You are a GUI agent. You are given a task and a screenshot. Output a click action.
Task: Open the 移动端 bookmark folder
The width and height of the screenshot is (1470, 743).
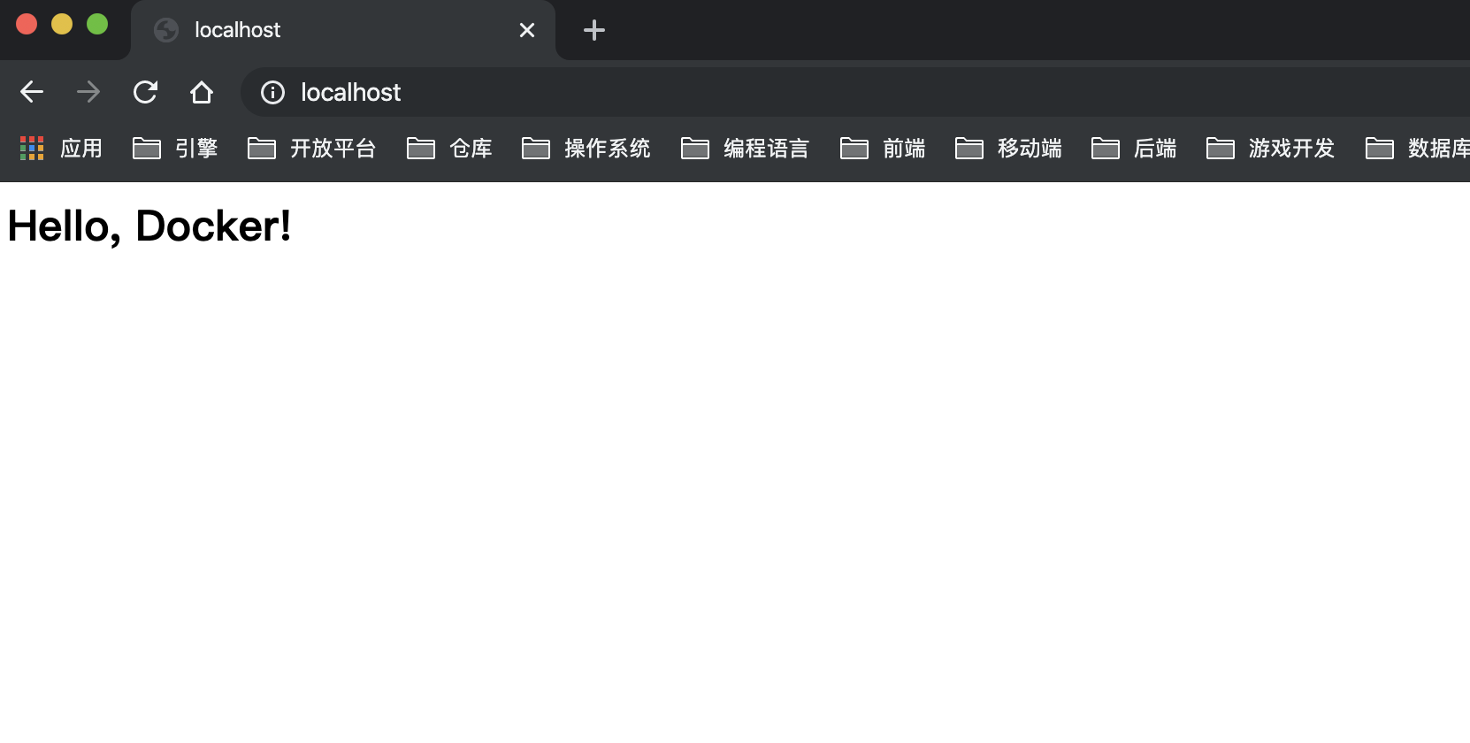point(1009,148)
